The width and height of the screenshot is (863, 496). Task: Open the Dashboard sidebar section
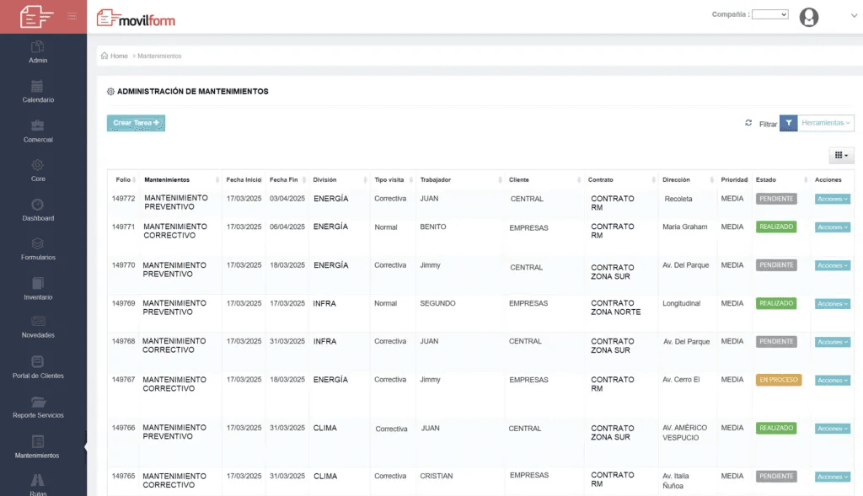(38, 211)
